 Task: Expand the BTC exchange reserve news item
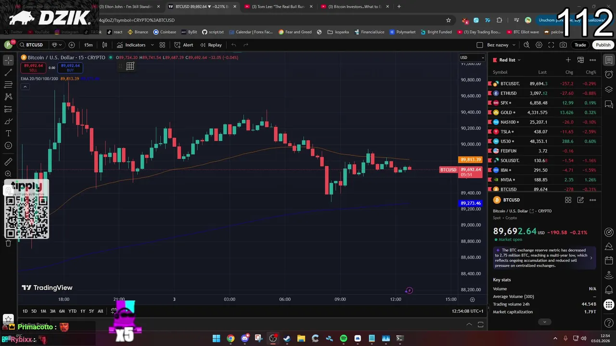pyautogui.click(x=545, y=258)
